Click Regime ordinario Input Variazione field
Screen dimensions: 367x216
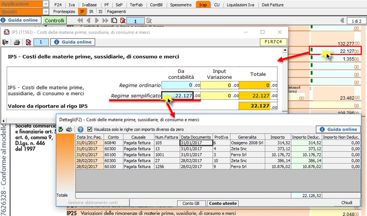click(216, 85)
